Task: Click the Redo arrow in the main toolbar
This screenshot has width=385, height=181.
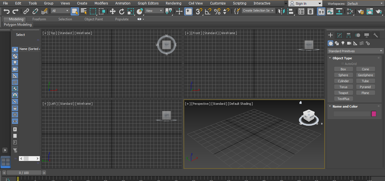Action: pos(16,11)
